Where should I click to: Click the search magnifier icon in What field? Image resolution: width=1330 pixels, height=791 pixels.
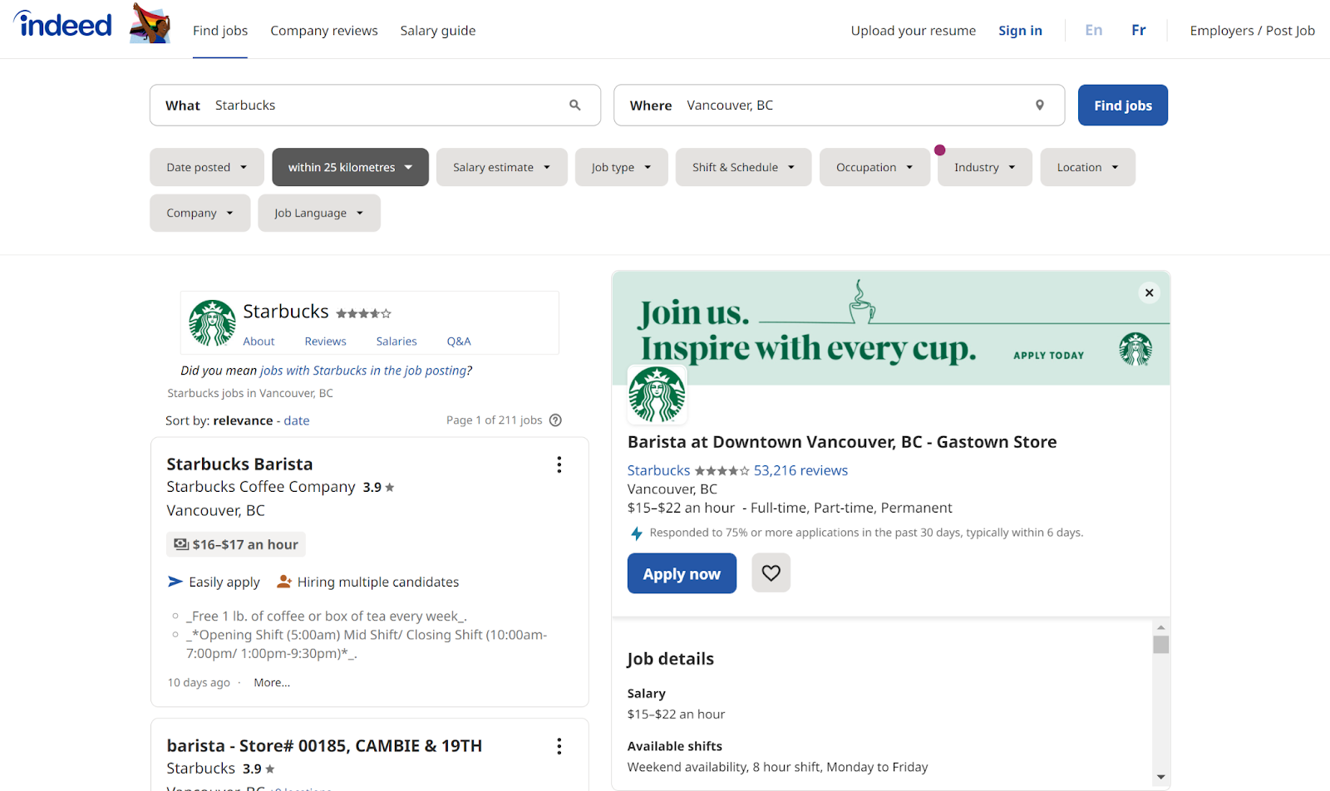[x=574, y=106]
